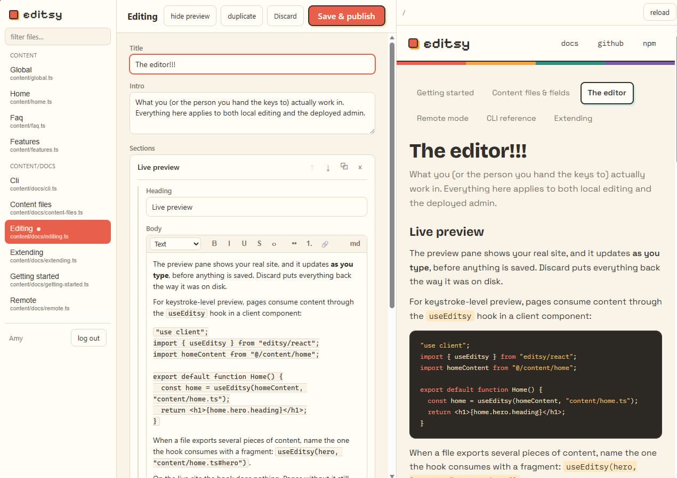
Task: Insert a numbered list
Action: 309,243
